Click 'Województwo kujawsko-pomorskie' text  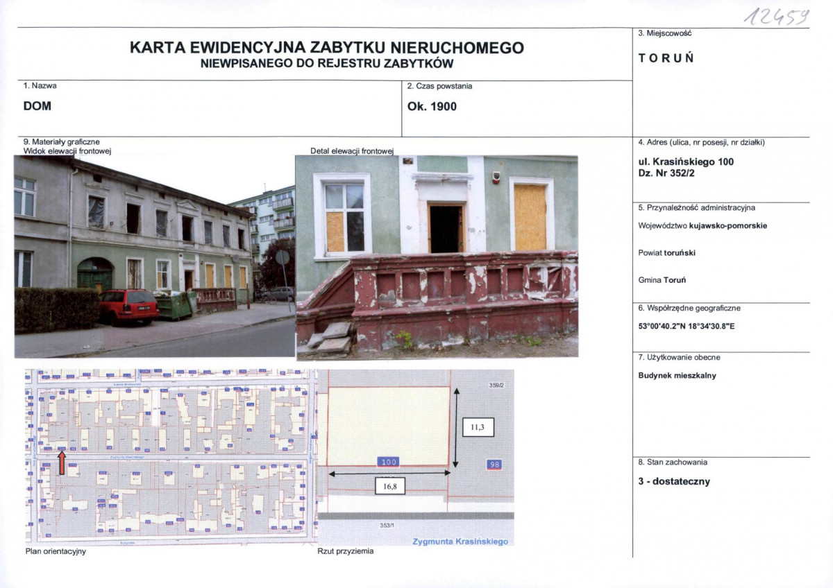[x=702, y=226]
